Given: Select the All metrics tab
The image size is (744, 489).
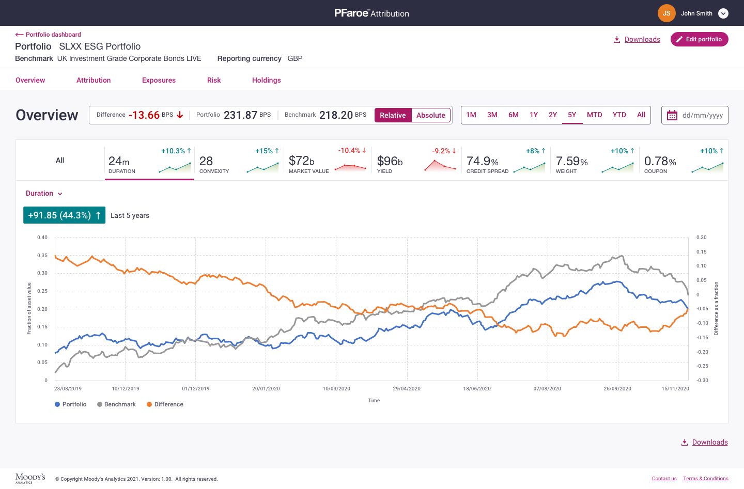Looking at the screenshot, I should click(60, 160).
